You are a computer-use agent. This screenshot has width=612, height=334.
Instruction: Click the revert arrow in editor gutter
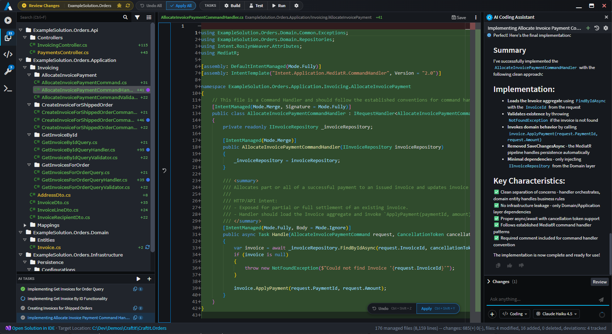point(164,171)
